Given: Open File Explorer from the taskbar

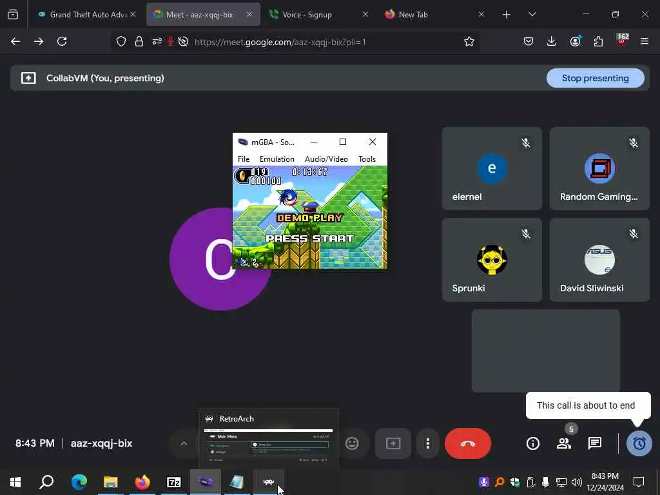Looking at the screenshot, I should point(111,482).
